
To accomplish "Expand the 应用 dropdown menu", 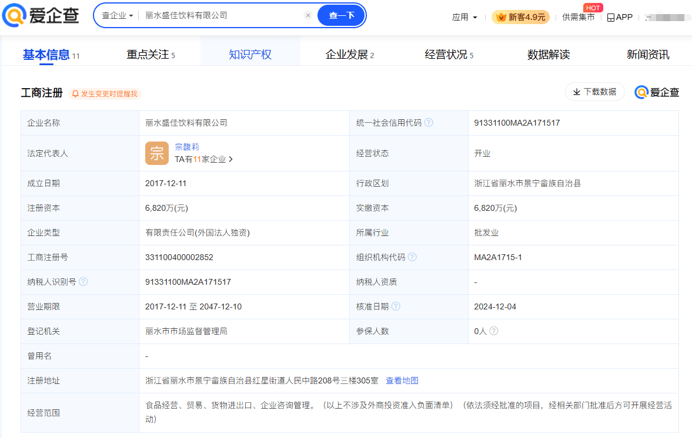I will click(x=464, y=17).
